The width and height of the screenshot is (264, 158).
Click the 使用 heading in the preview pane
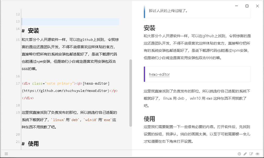tap(150, 119)
